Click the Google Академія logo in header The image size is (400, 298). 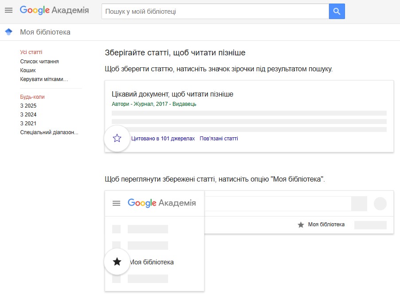[x=55, y=11]
